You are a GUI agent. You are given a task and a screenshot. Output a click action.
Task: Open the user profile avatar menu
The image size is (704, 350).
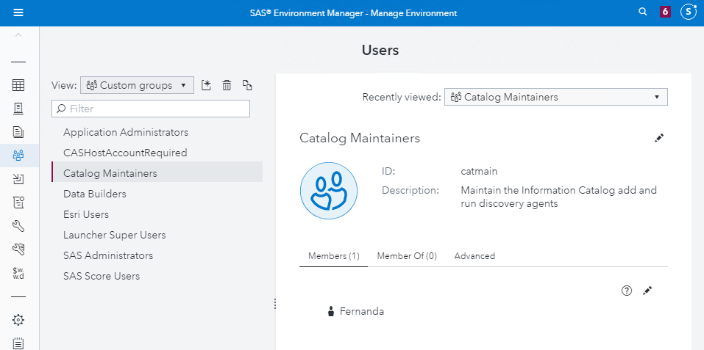(688, 12)
